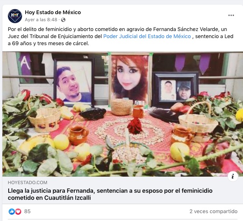
Task: Open the '2 veces compartido' shares list
Action: click(213, 211)
